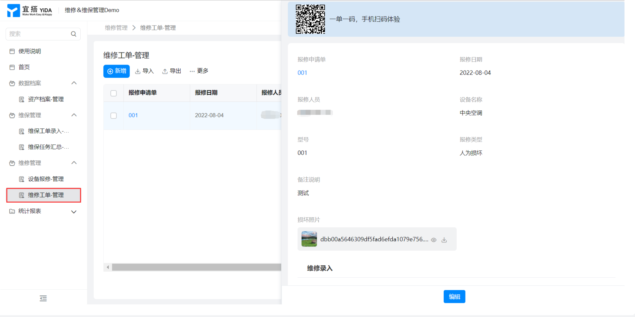Open the More (更多) options menu
The height and width of the screenshot is (317, 635).
pyautogui.click(x=199, y=71)
